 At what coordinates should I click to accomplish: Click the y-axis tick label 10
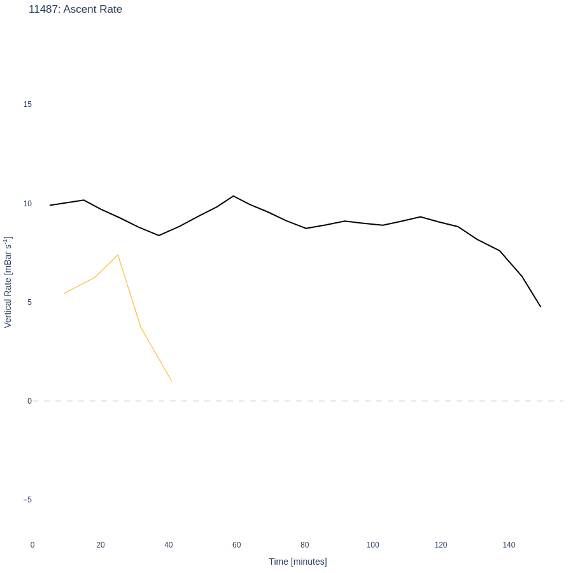pyautogui.click(x=27, y=204)
